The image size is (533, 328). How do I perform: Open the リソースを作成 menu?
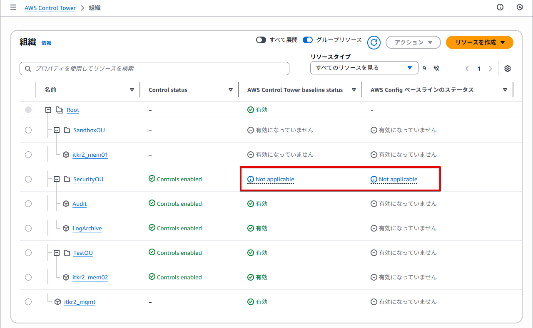click(479, 42)
